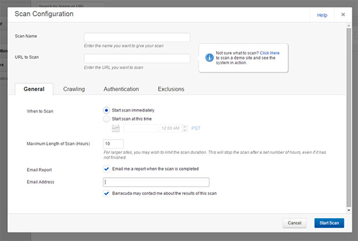Image resolution: width=358 pixels, height=241 pixels.
Task: Switch to the Crawling tab
Action: point(74,89)
